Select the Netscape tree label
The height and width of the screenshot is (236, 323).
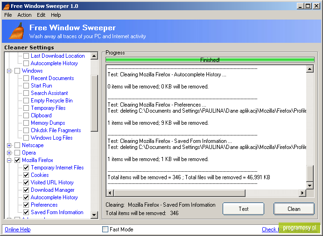pos(33,145)
